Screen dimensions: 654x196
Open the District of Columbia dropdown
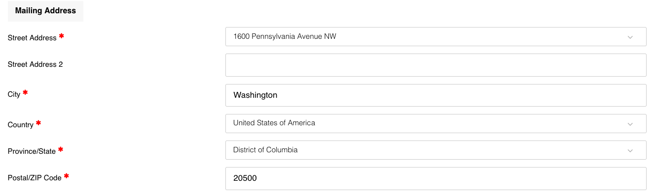pos(436,150)
